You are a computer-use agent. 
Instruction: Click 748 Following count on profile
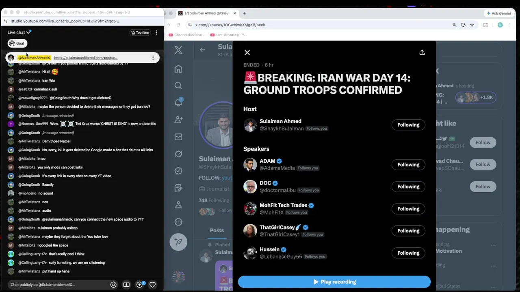coord(214,200)
